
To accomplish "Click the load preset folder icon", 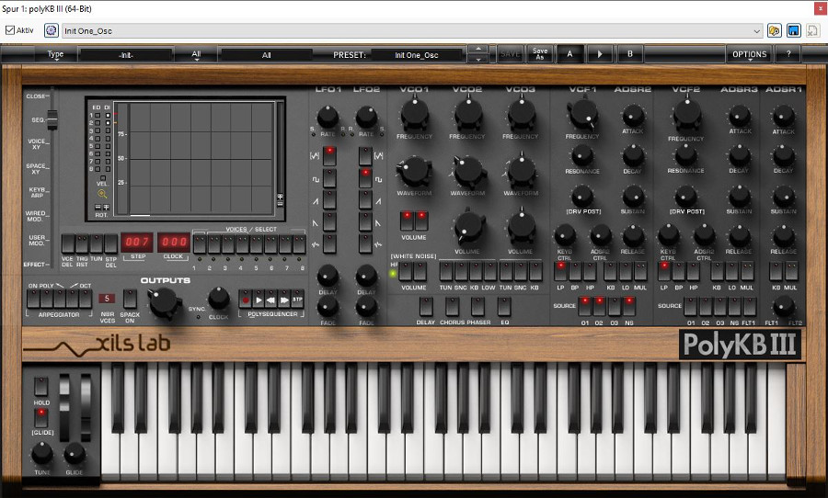I will [774, 30].
